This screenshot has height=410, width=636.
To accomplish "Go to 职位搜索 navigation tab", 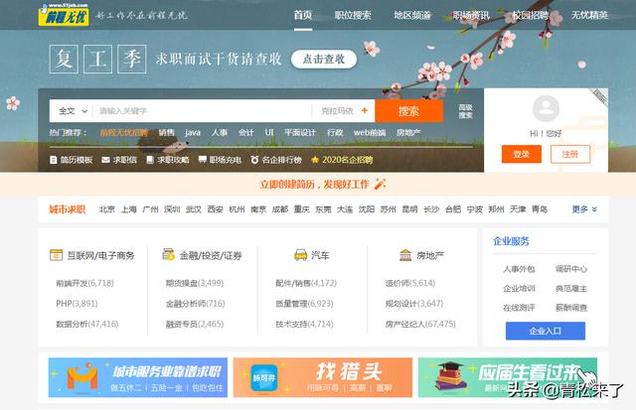I will (353, 15).
